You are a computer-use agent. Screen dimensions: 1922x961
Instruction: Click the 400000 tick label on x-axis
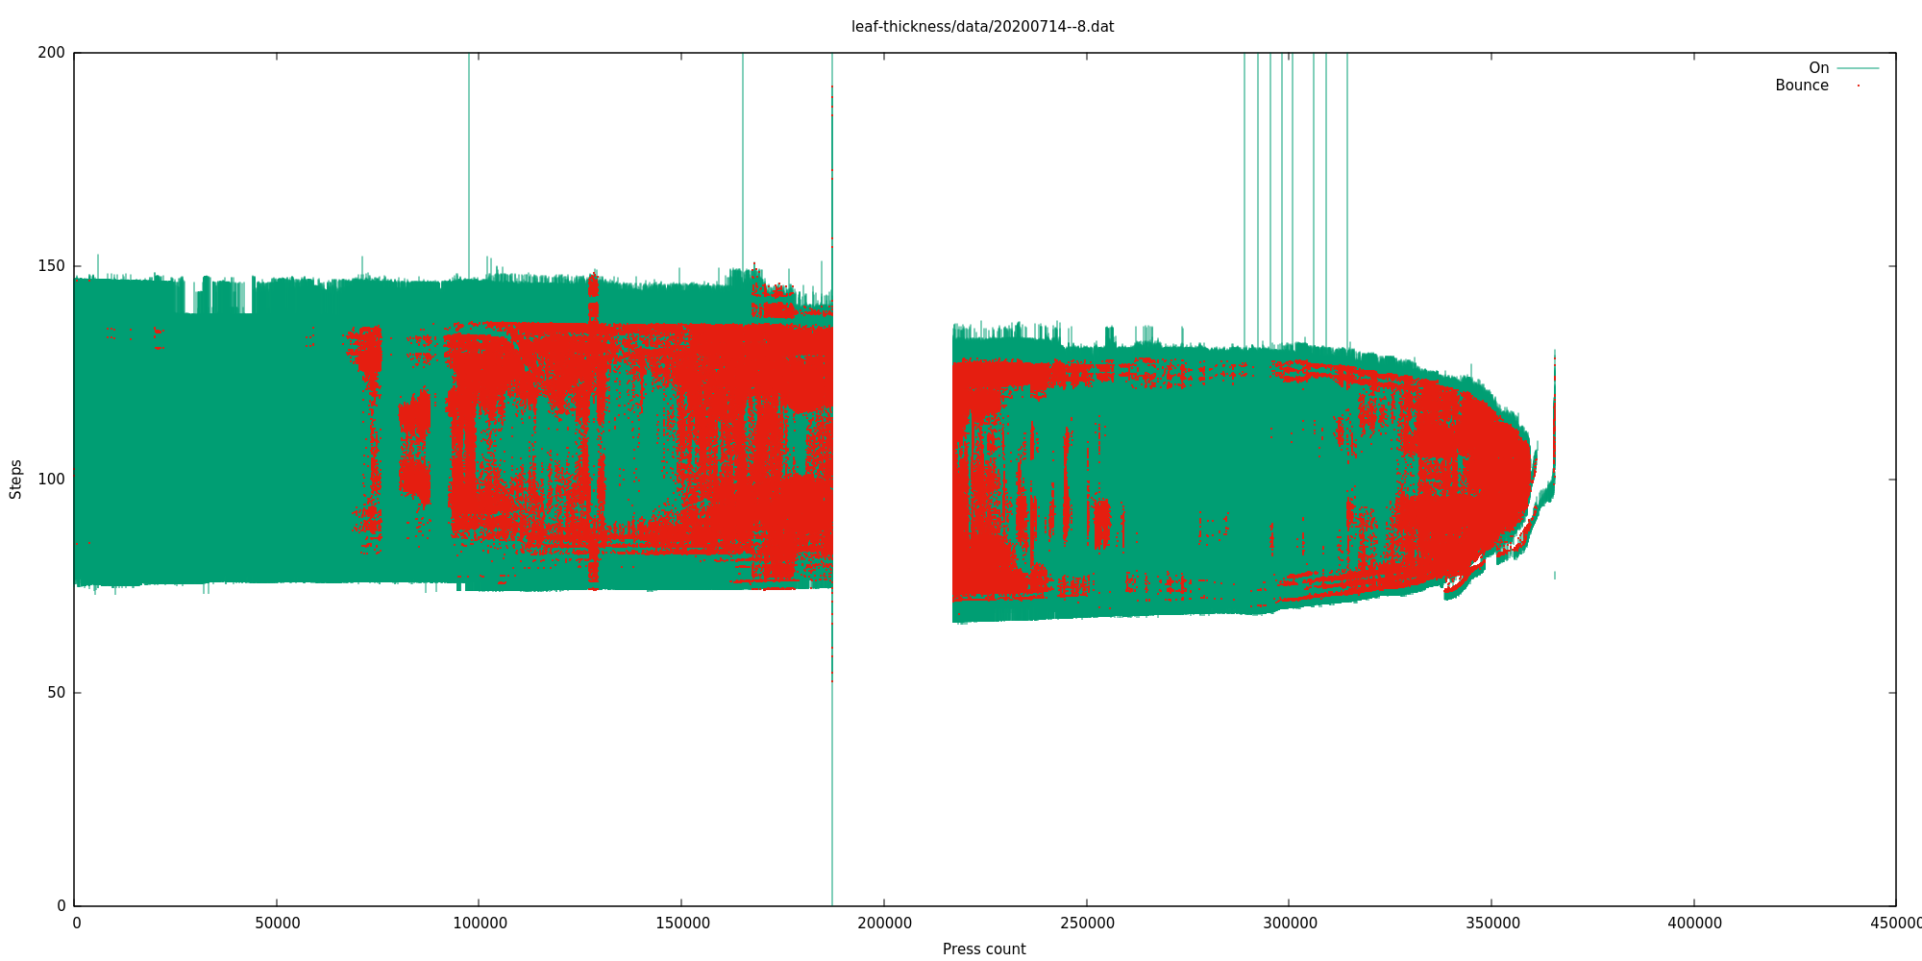pos(1694,924)
